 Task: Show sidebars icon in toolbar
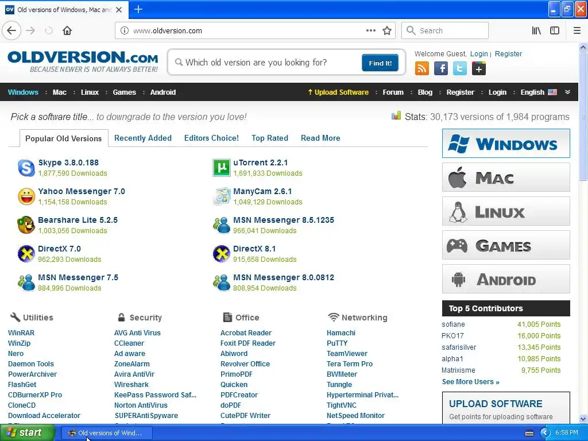(555, 30)
